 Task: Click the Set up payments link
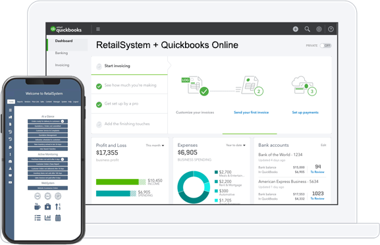(305, 112)
